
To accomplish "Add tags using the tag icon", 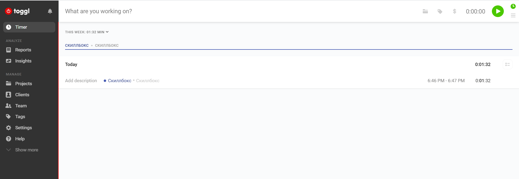I will point(440,11).
